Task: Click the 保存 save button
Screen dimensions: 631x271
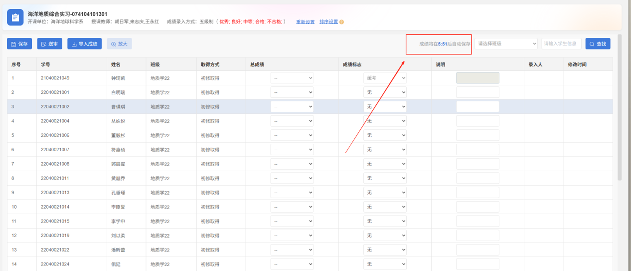Action: point(19,44)
